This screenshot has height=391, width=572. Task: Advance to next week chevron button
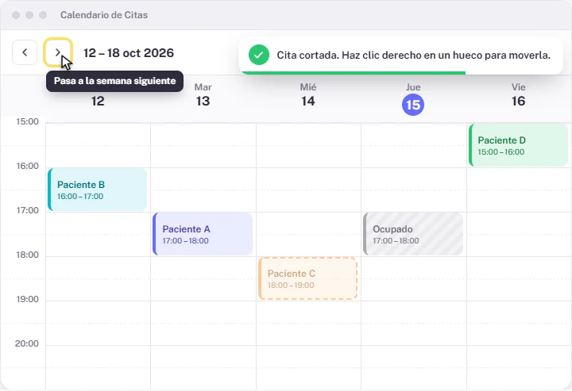pos(58,52)
